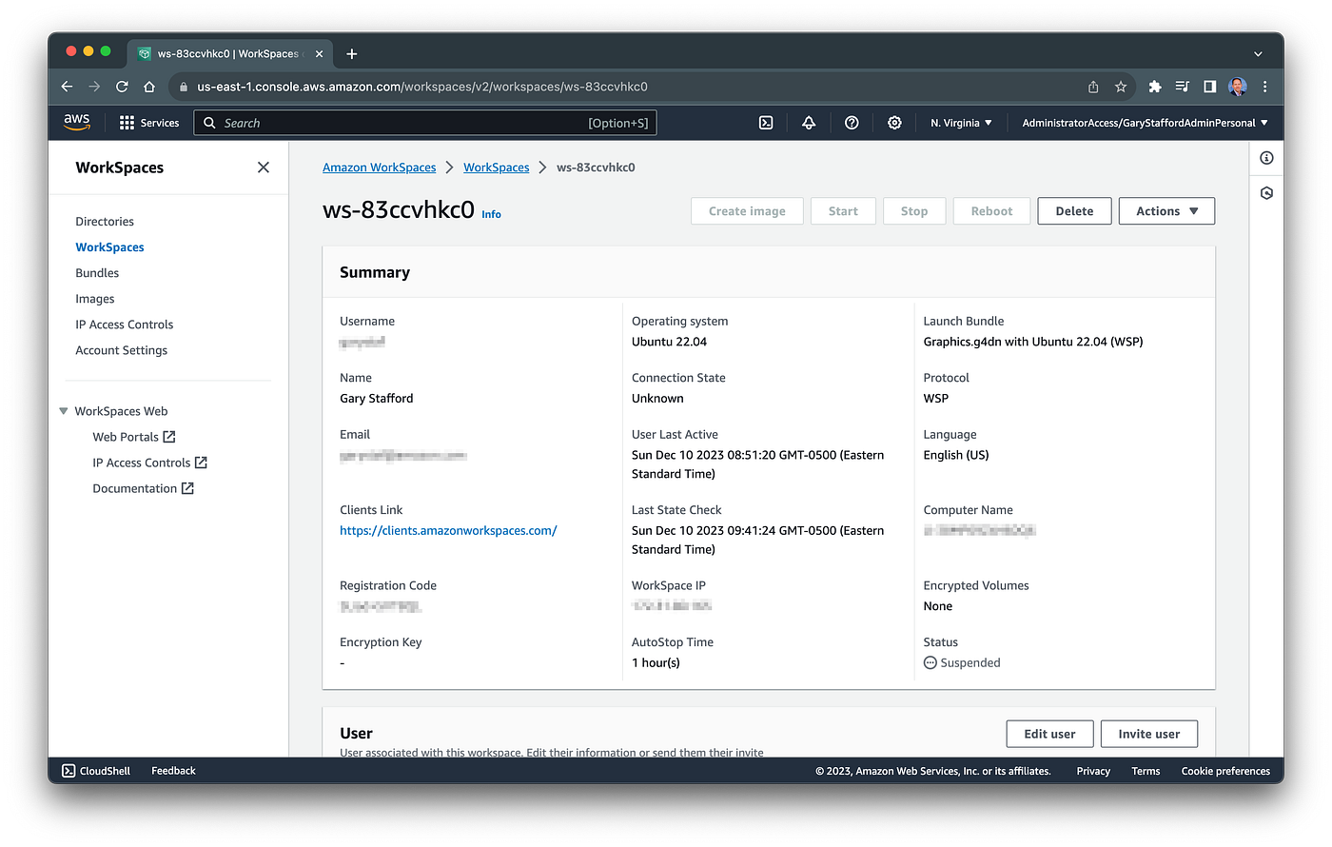
Task: Open a new browser tab
Action: [352, 54]
